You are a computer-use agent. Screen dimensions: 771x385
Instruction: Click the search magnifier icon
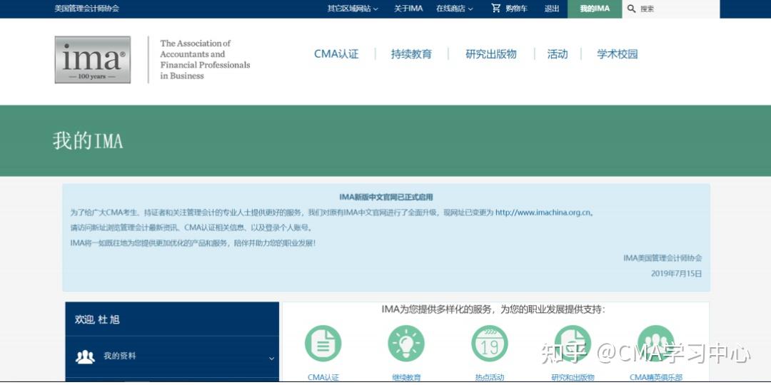coord(631,9)
